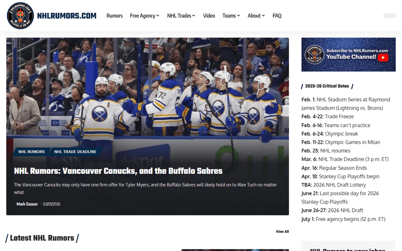Expand the About dropdown menu
The image size is (402, 251).
256,16
